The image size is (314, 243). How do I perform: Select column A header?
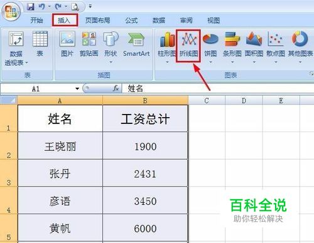[60, 101]
